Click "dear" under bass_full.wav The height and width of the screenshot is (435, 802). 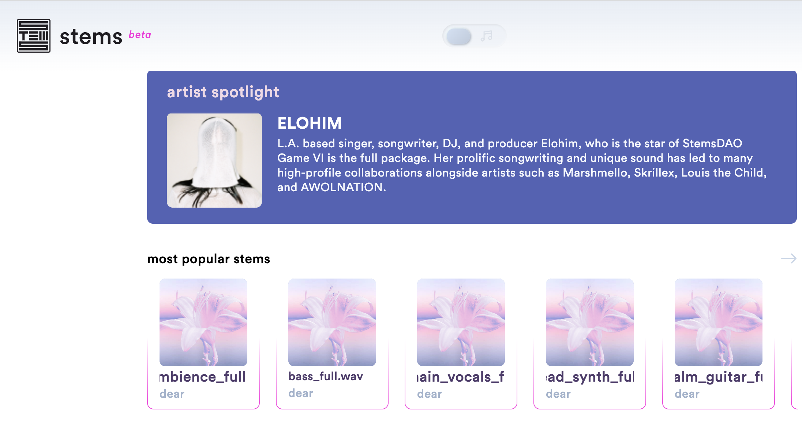[x=301, y=393]
